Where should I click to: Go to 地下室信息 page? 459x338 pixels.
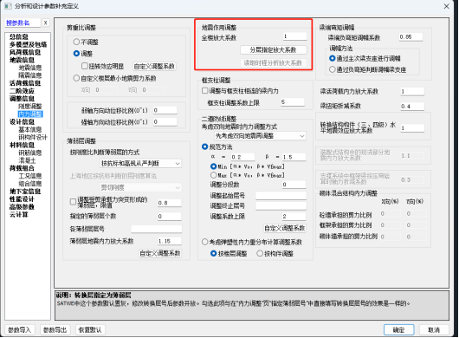25,192
